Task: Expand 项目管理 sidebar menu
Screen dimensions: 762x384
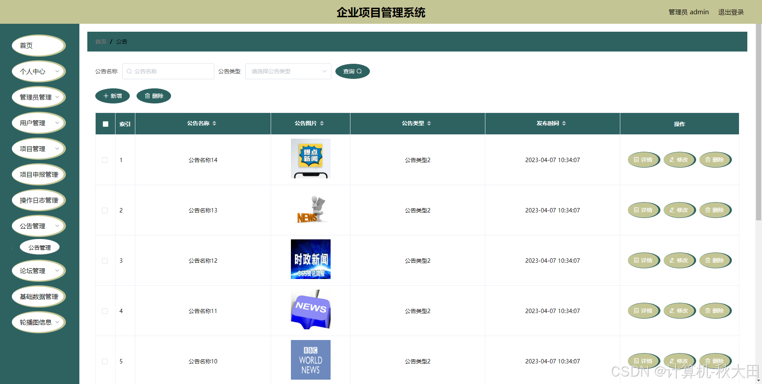Action: tap(38, 149)
